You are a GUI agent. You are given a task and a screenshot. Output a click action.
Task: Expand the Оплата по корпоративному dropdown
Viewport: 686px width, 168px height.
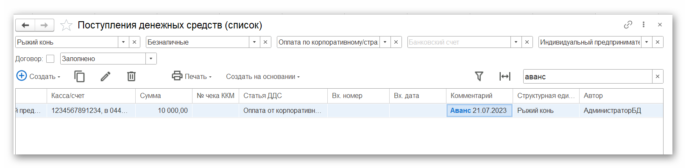tap(385, 42)
